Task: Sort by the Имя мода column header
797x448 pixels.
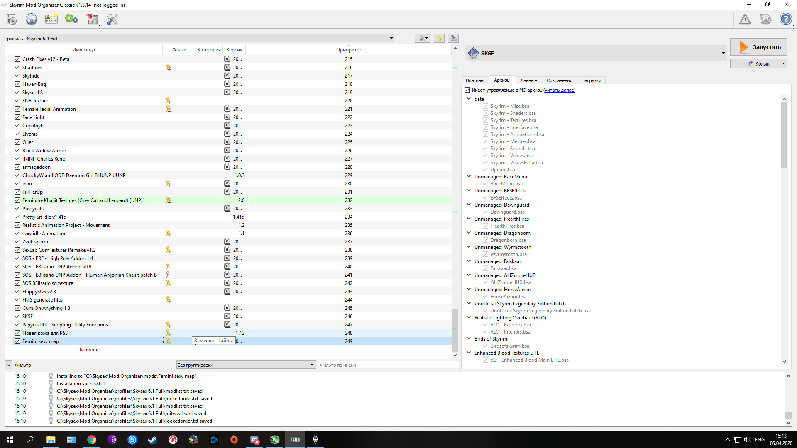Action: 83,50
